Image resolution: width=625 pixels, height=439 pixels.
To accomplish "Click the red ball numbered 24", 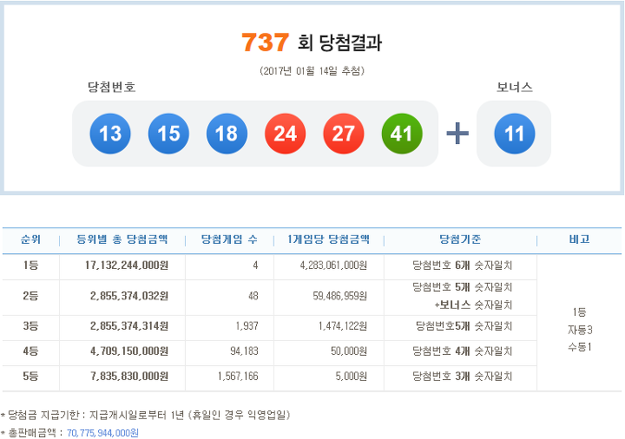I will (x=285, y=134).
